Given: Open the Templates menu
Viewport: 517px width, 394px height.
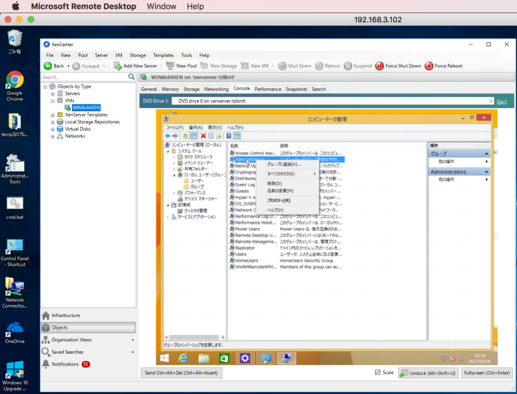Looking at the screenshot, I should (x=163, y=55).
